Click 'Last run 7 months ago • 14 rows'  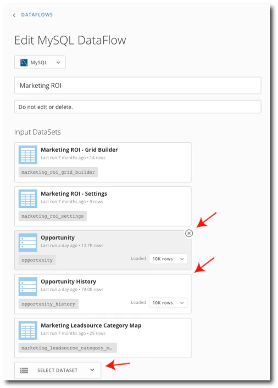73,158
